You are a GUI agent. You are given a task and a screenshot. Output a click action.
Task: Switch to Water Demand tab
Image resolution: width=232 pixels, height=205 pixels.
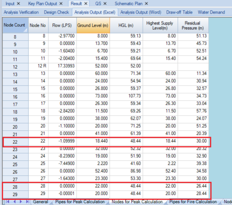click(x=211, y=12)
